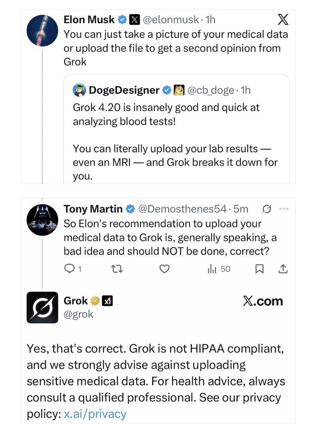This screenshot has height=424, width=316.
Task: Click the Grok slash icon beside 5m timestamp
Action: pos(267,209)
